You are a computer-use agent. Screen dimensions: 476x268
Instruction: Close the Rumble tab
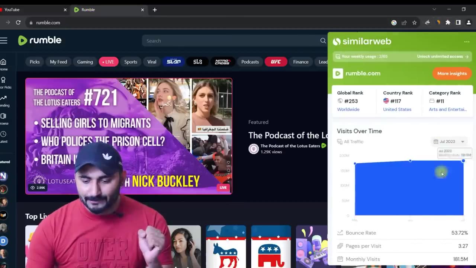(x=142, y=10)
